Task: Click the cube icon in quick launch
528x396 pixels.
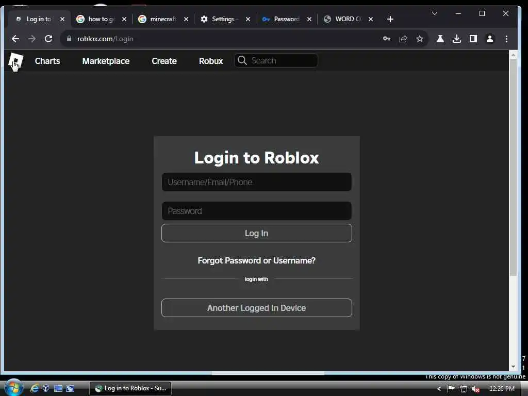Action: pos(46,388)
